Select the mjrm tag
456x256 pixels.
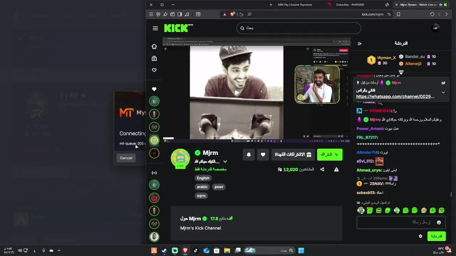(201, 196)
